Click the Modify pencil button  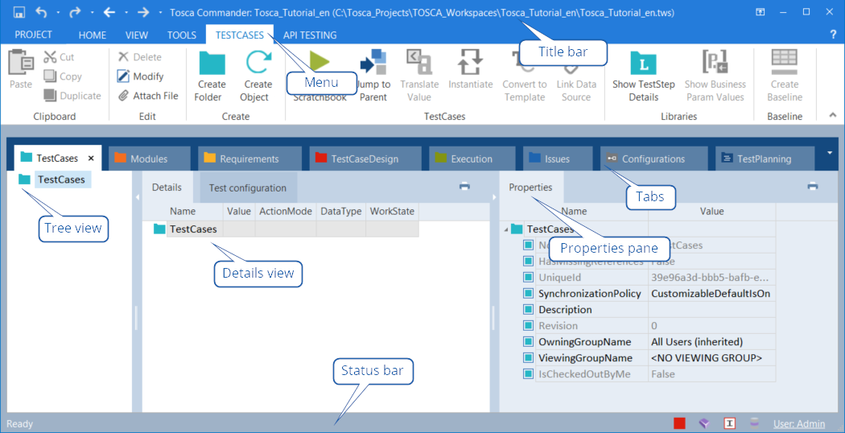140,76
